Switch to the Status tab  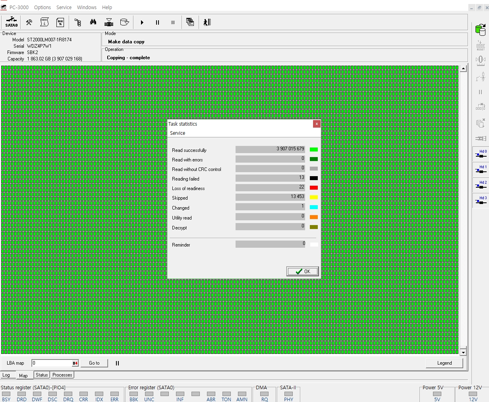coord(42,375)
